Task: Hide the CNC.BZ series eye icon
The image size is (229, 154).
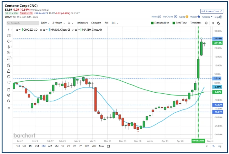Action: coord(17,30)
